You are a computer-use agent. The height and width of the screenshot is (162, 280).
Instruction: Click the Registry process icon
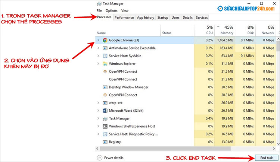point(105,142)
